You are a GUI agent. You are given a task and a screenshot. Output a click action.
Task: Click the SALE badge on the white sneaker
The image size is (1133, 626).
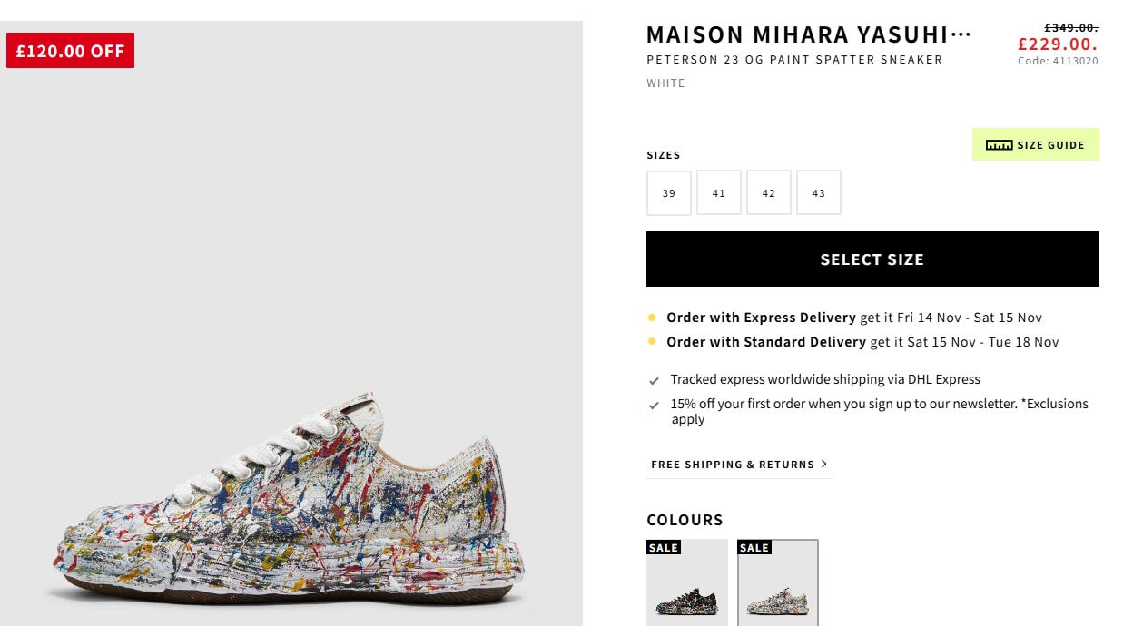point(754,547)
